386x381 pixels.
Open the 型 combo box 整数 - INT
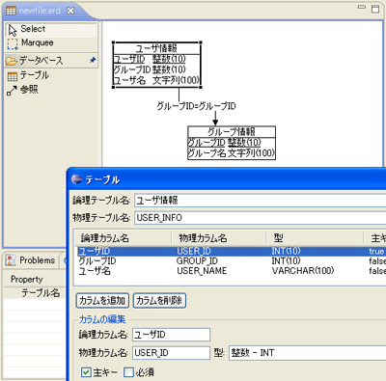pyautogui.click(x=307, y=353)
